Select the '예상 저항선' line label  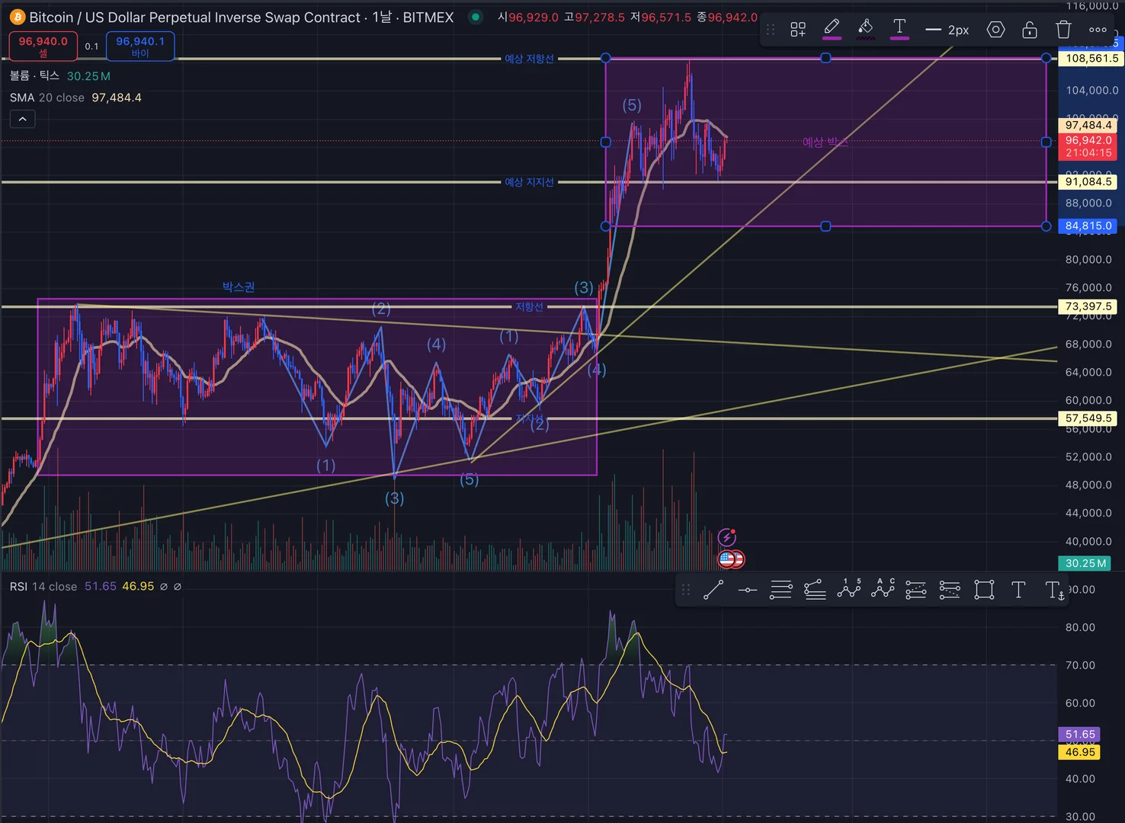click(529, 59)
